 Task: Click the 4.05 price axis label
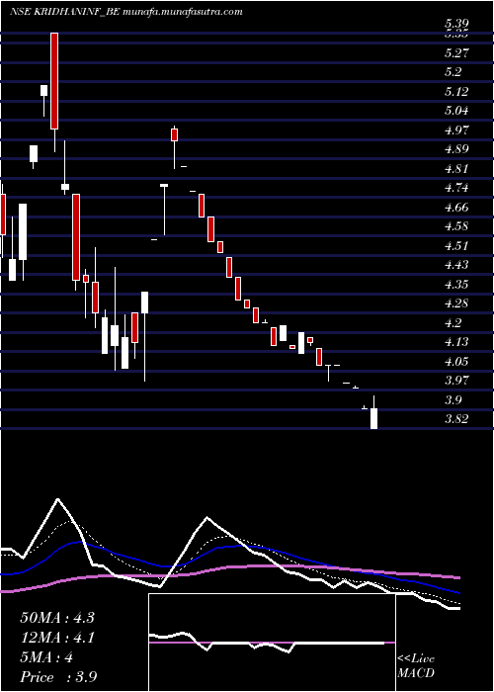456,362
